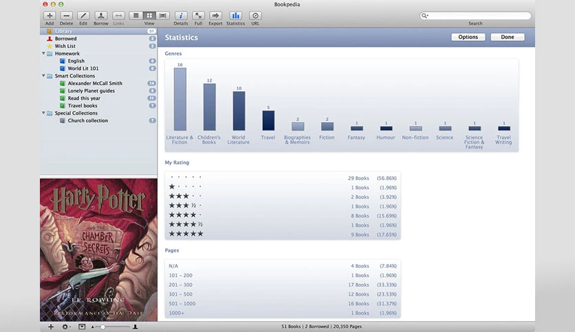Switch to list view mode
The image size is (575, 332).
coord(135,16)
